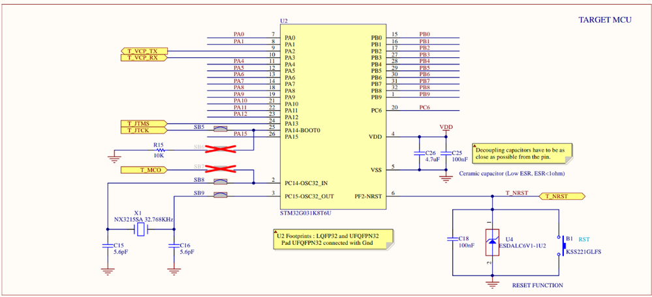Click the ground symbol under C16

(x=174, y=272)
